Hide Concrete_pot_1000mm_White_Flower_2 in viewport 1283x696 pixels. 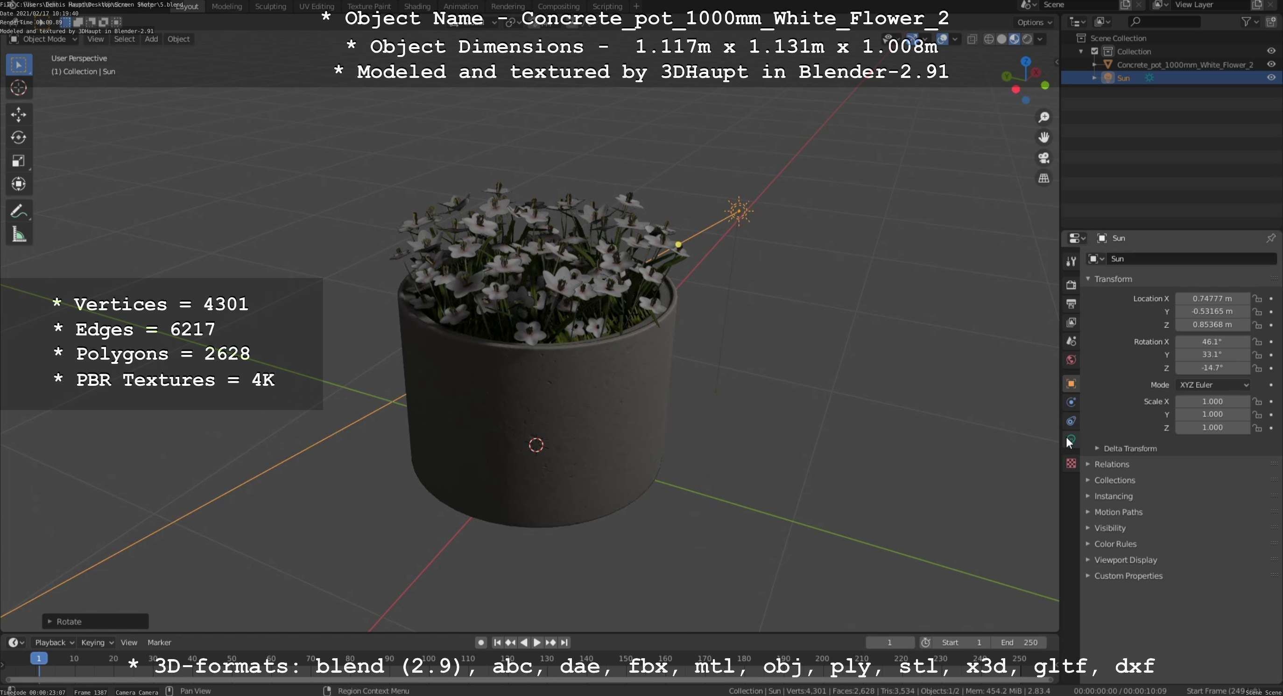click(1271, 64)
